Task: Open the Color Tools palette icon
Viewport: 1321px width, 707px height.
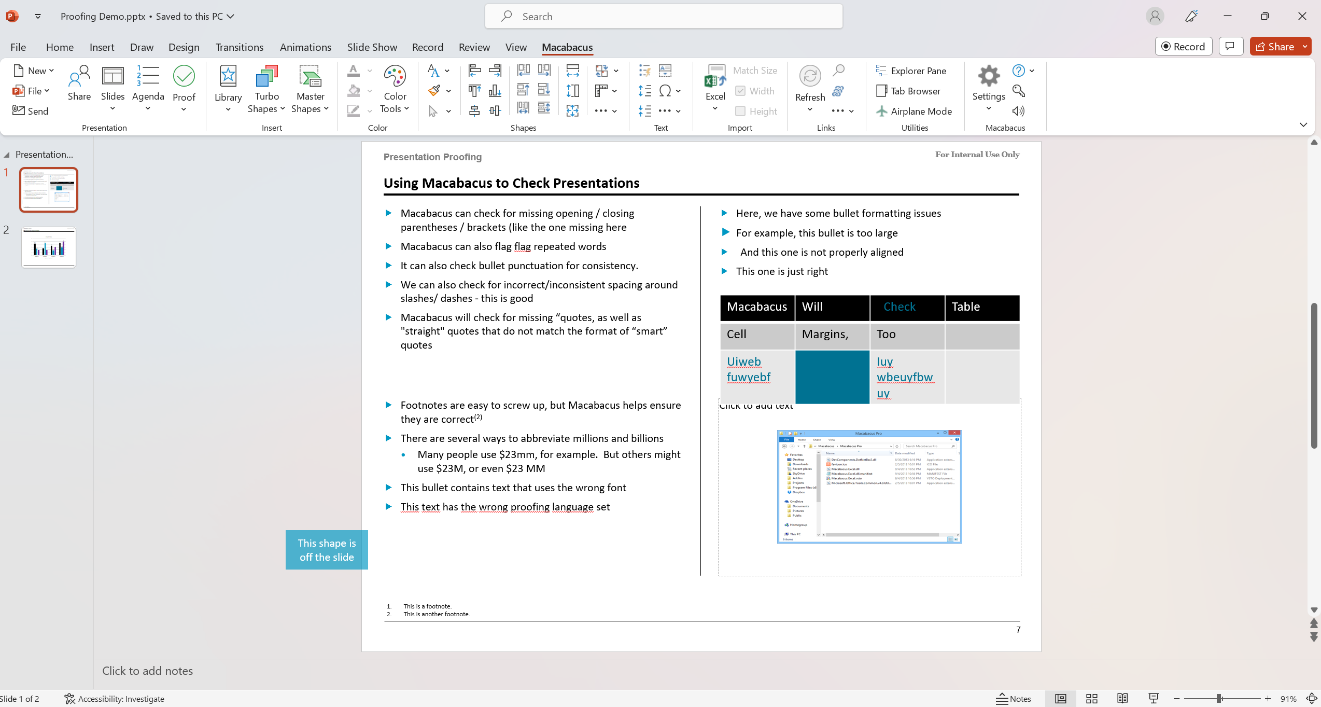Action: pyautogui.click(x=395, y=76)
